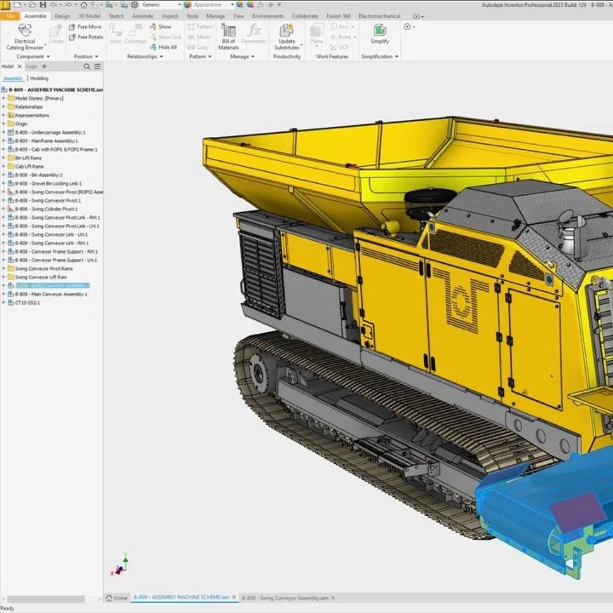Open the Logic browser tab

[x=32, y=66]
